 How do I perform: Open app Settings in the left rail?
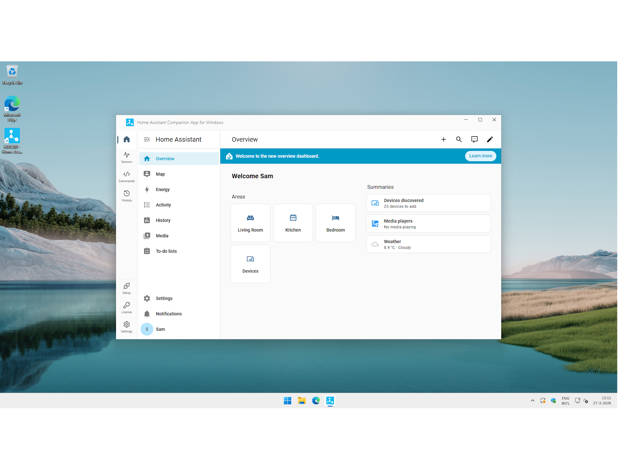pyautogui.click(x=127, y=327)
